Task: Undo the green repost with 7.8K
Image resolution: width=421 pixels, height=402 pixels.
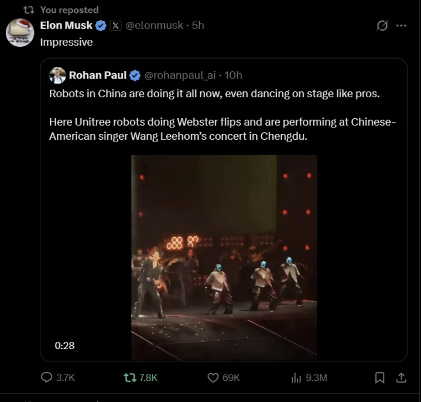Action: click(130, 377)
